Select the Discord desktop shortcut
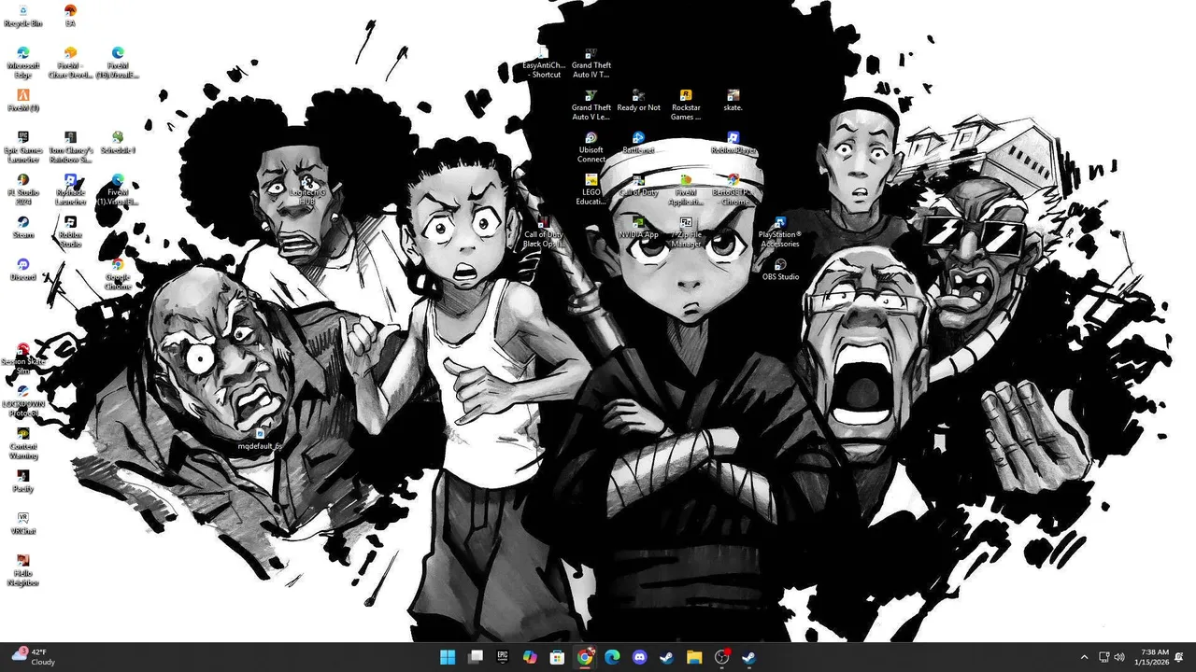This screenshot has height=672, width=1196. coord(23,270)
